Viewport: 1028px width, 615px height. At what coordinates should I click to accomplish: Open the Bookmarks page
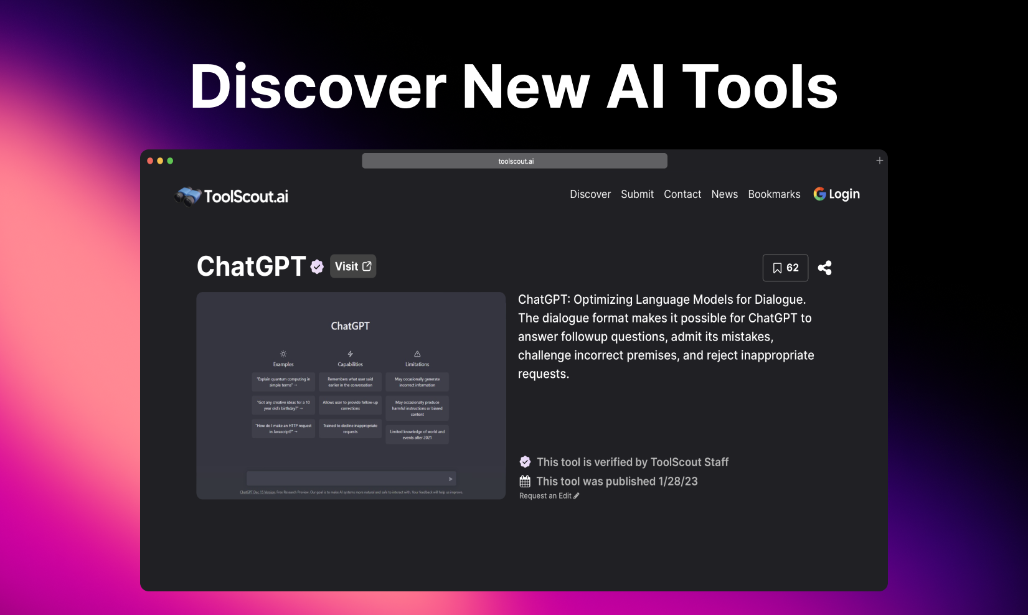pyautogui.click(x=774, y=194)
